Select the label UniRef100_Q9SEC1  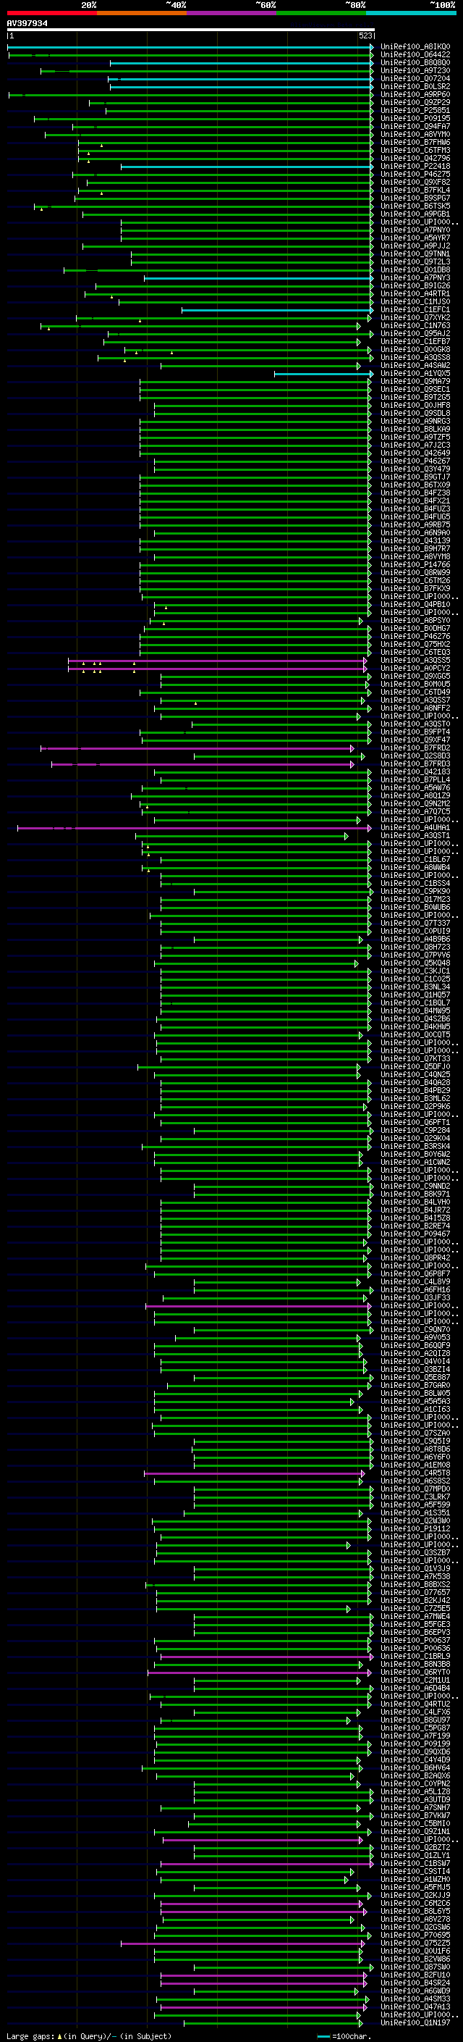coord(415,389)
